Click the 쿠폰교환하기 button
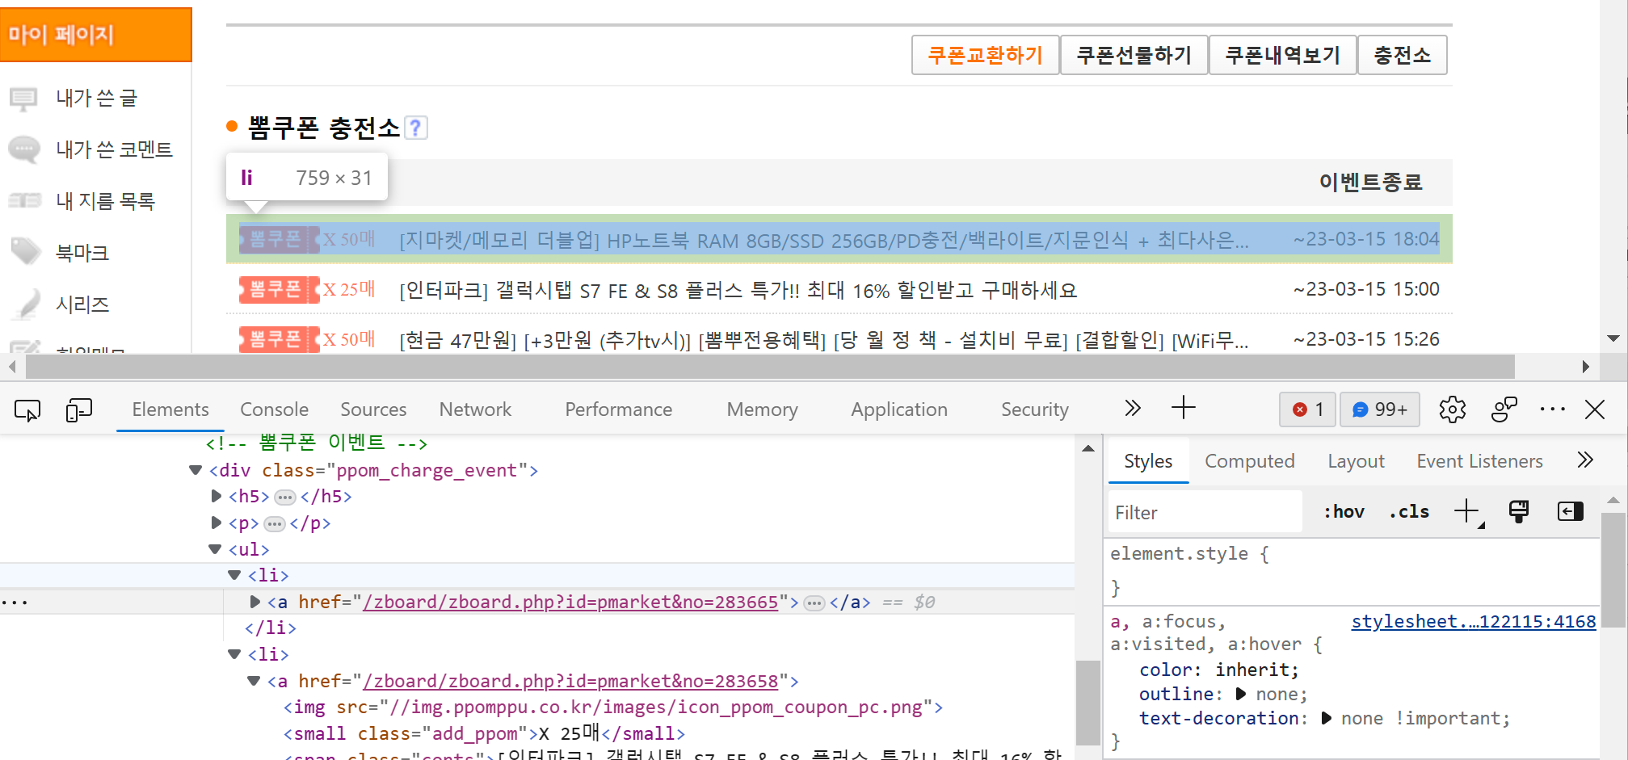1628x760 pixels. pos(985,55)
